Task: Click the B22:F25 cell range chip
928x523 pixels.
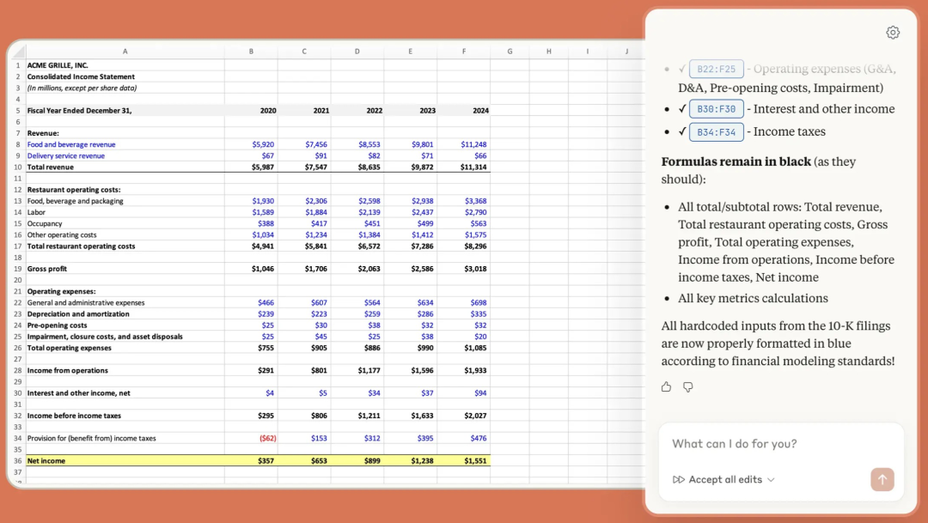Action: point(716,69)
